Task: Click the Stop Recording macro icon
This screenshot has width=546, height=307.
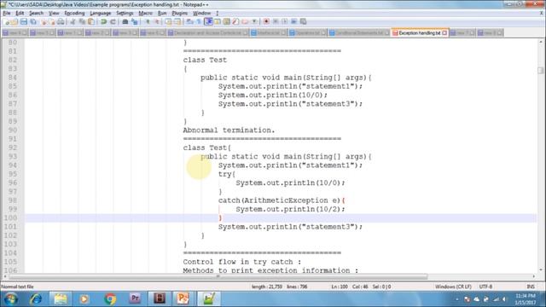Action: point(276,22)
